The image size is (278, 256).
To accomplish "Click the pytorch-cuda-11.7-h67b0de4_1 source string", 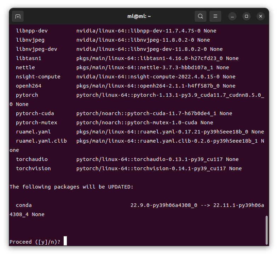I will pos(146,113).
